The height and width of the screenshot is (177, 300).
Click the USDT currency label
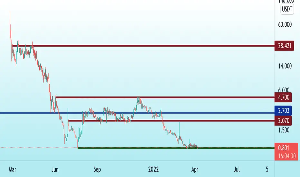click(287, 9)
